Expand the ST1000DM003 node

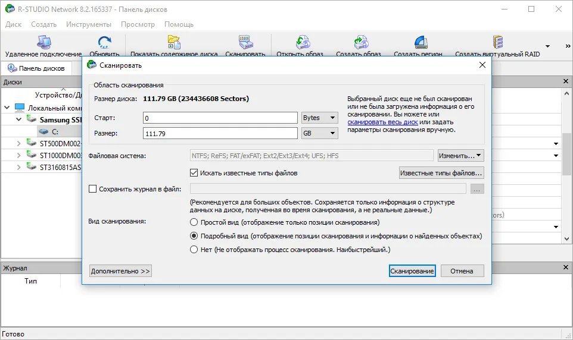click(x=18, y=155)
